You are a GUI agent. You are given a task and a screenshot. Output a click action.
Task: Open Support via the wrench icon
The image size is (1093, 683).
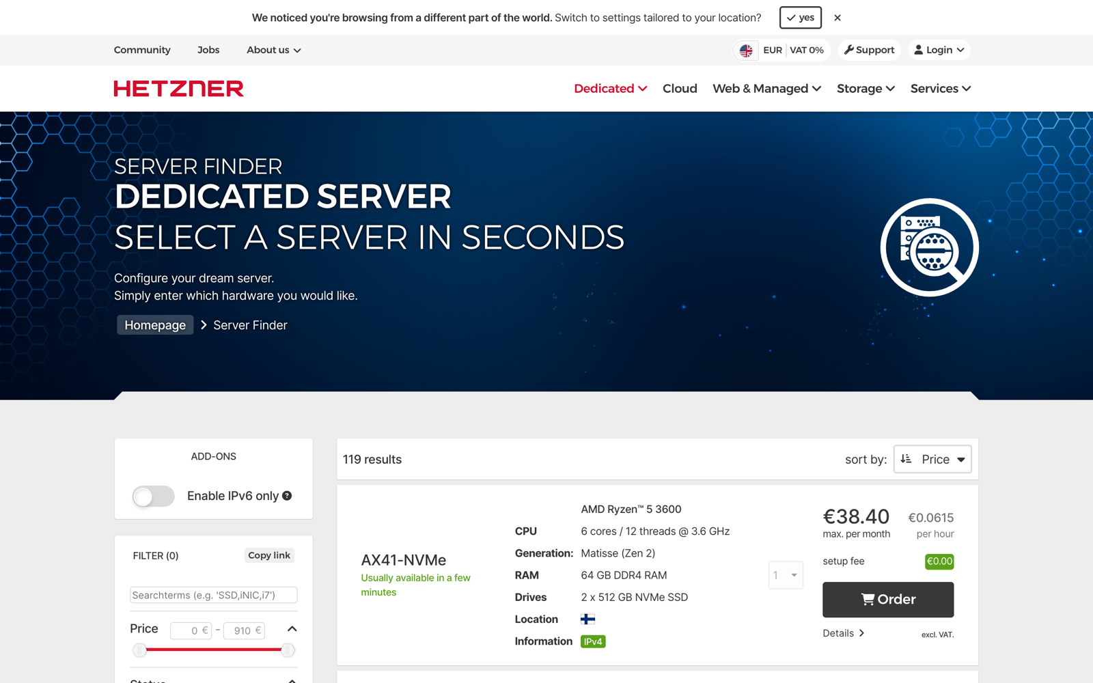(x=849, y=49)
